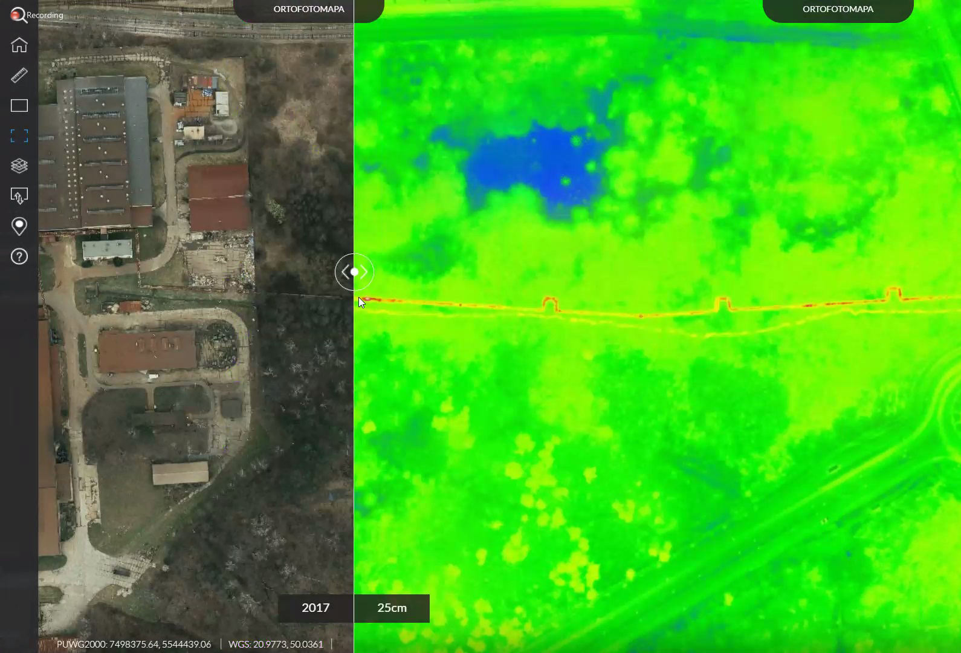Click the 25cm resolution selector button
961x653 pixels.
tap(392, 608)
